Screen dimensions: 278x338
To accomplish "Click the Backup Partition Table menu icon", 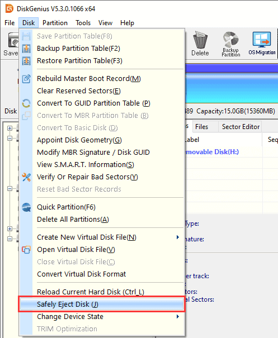I will tap(26, 49).
